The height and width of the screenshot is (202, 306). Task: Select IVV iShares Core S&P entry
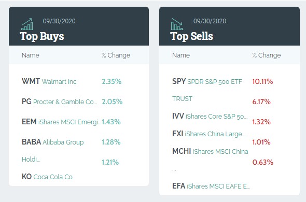[x=210, y=116]
